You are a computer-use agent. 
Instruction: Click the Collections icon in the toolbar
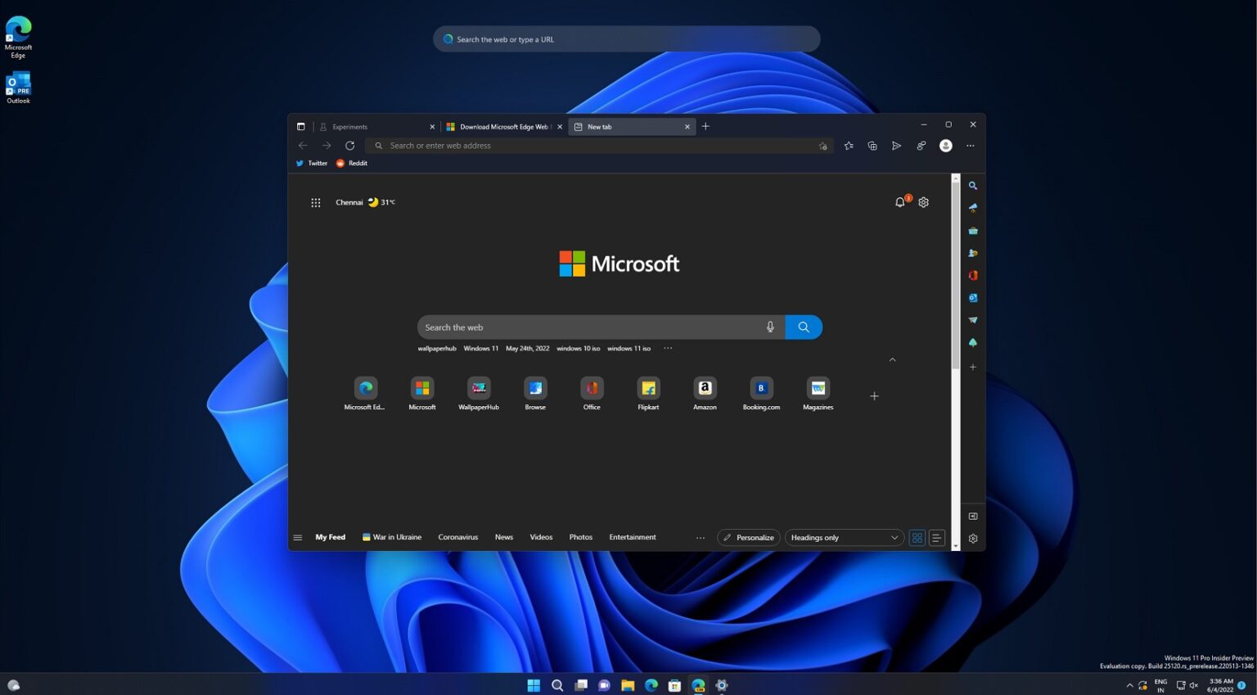click(872, 145)
